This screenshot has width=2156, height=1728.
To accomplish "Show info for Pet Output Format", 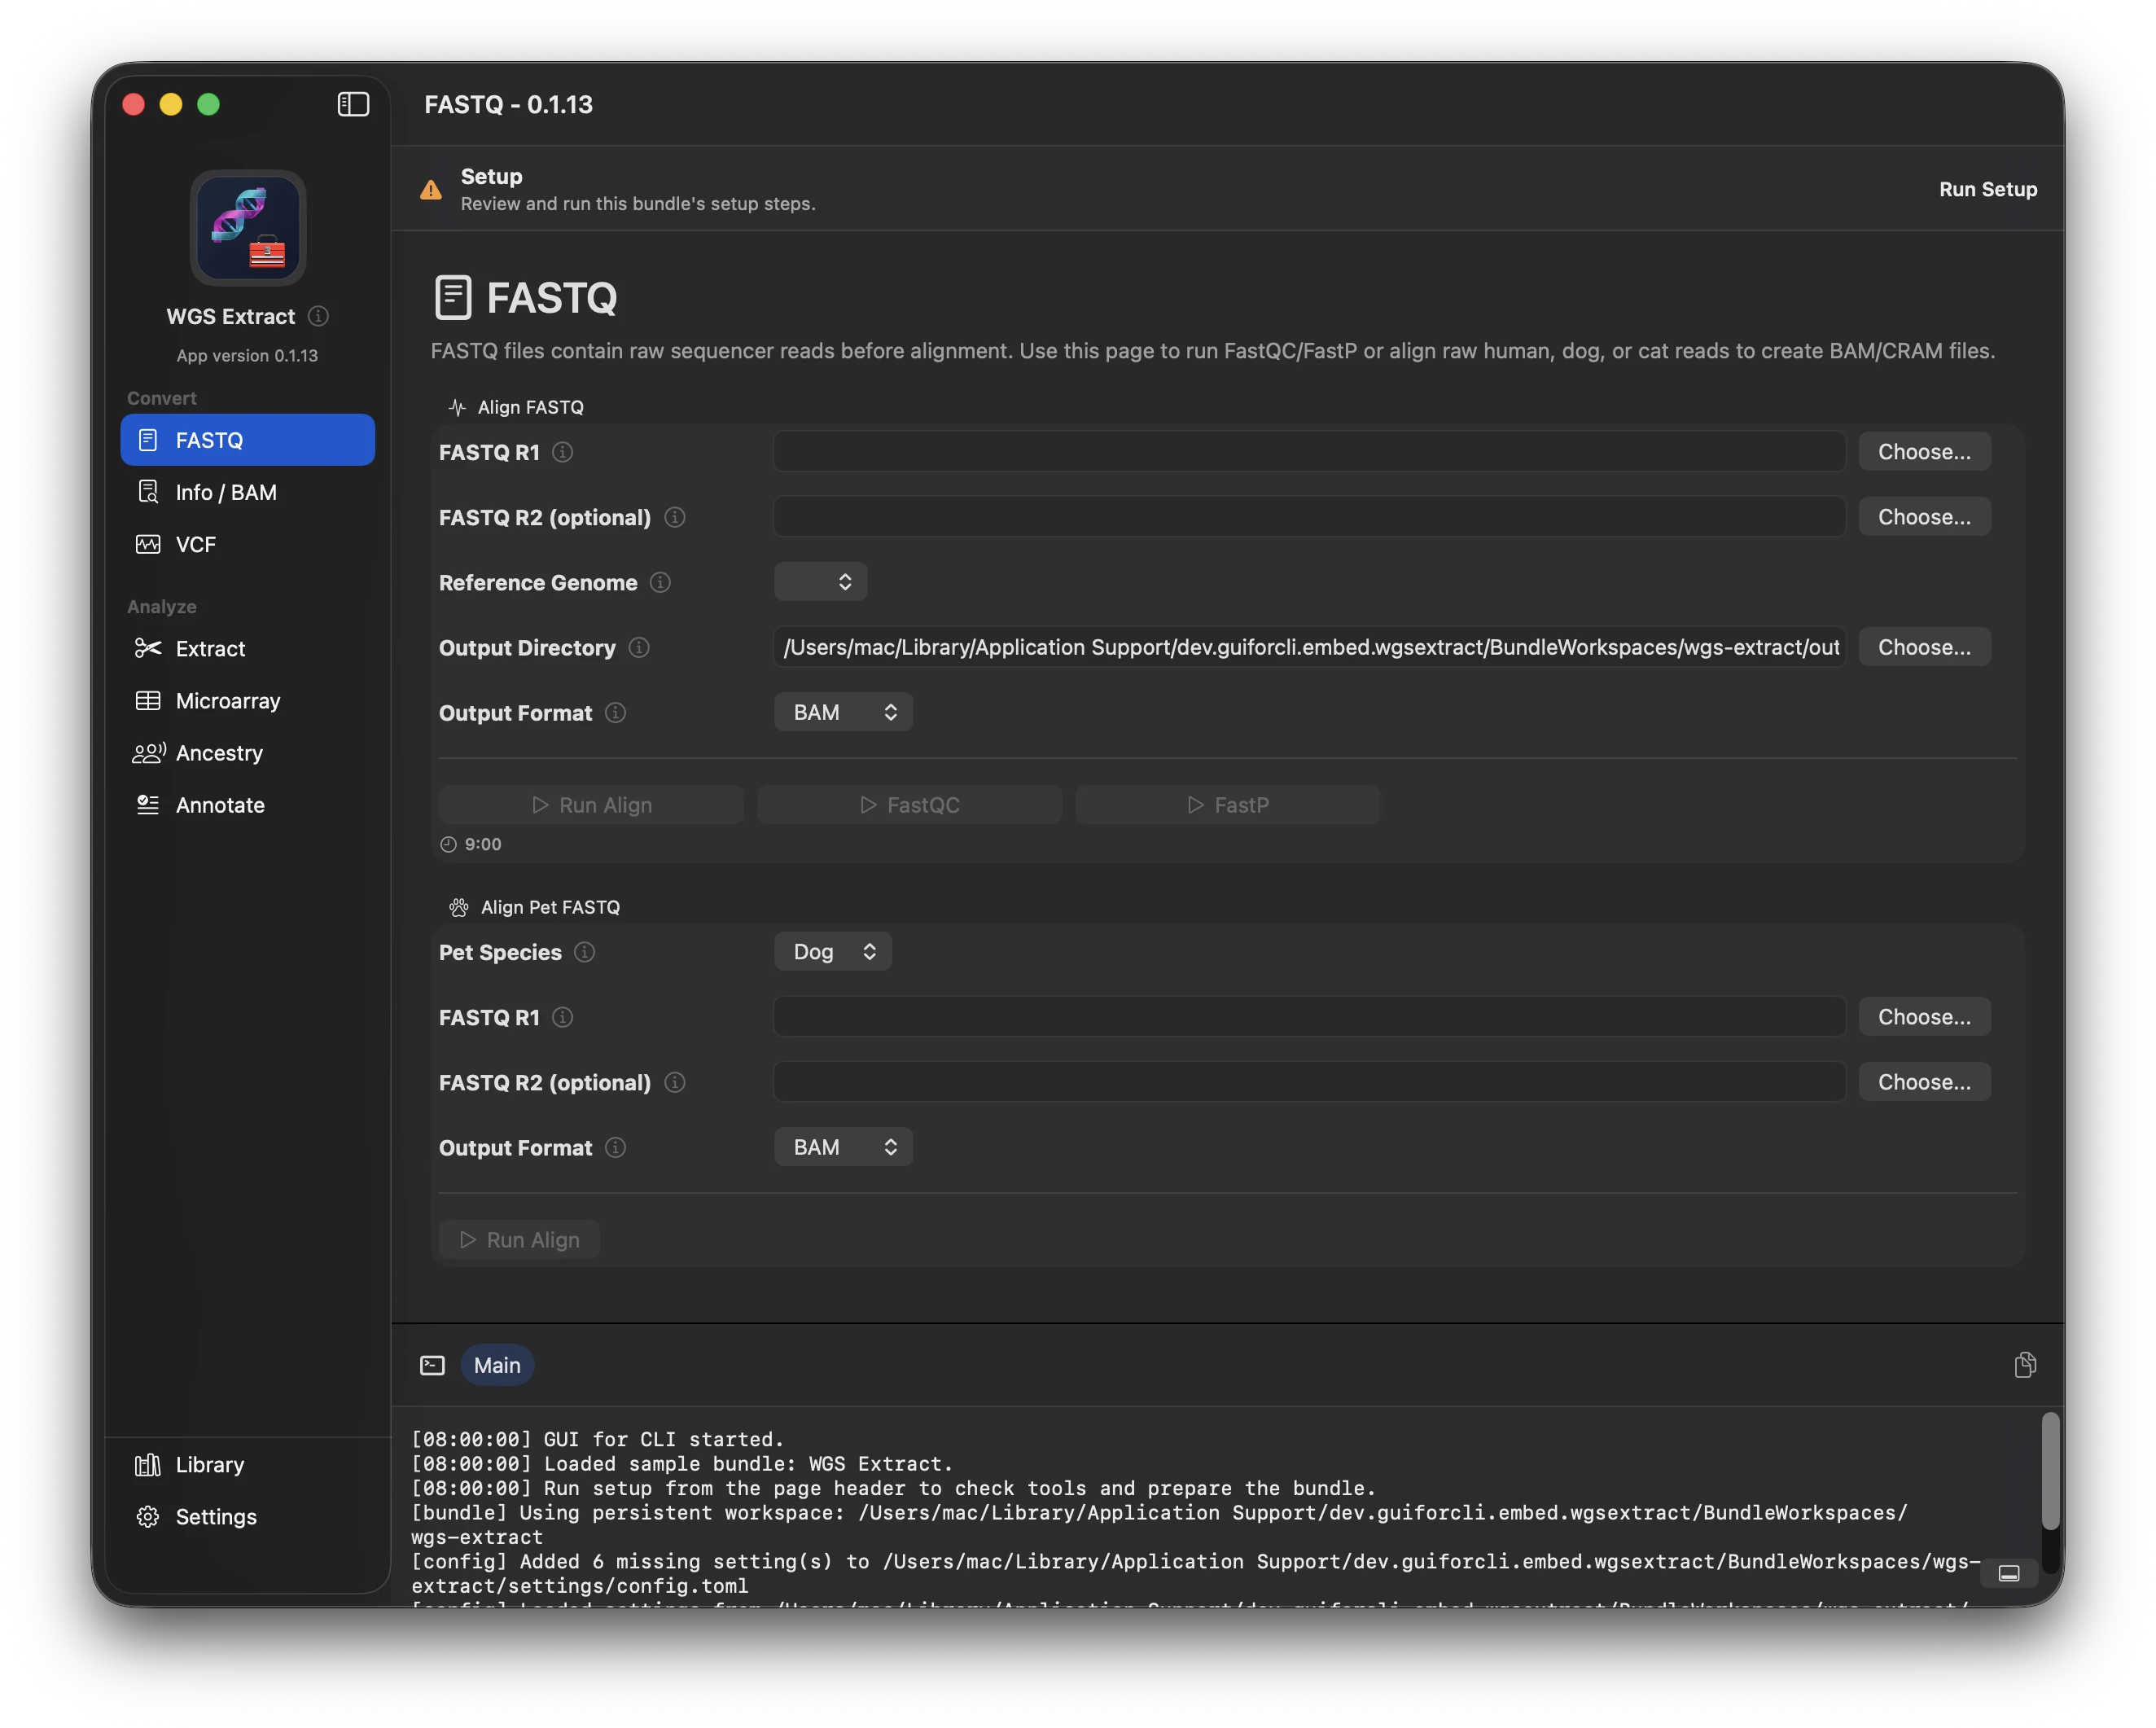I will coord(616,1147).
